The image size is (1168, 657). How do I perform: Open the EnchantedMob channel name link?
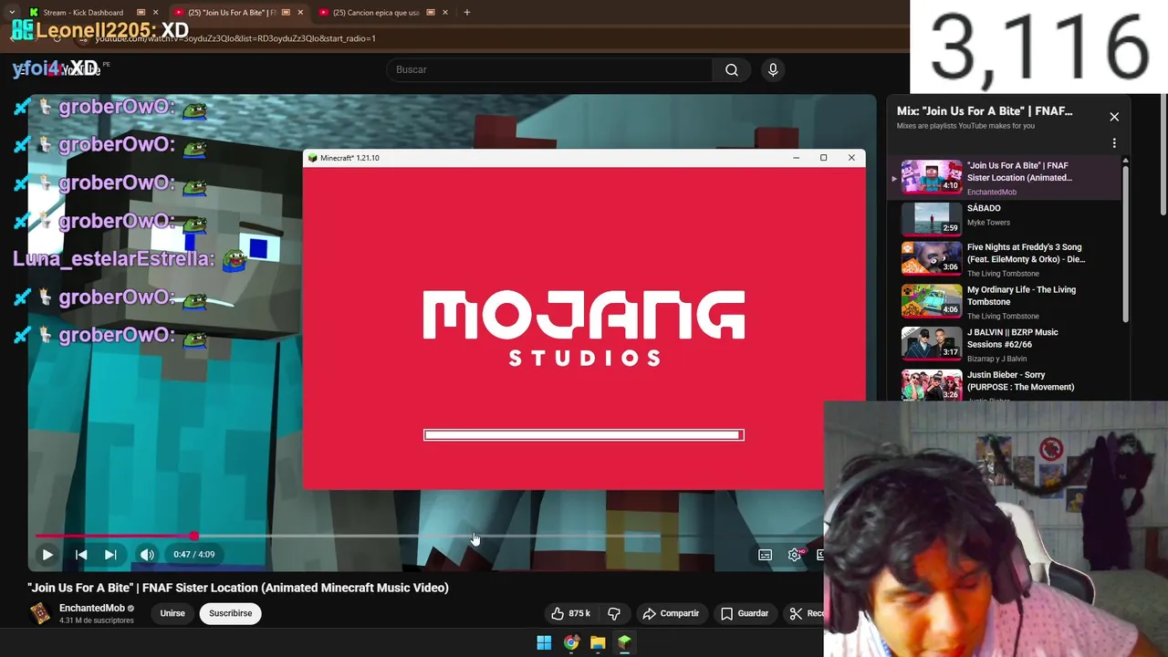pyautogui.click(x=91, y=608)
